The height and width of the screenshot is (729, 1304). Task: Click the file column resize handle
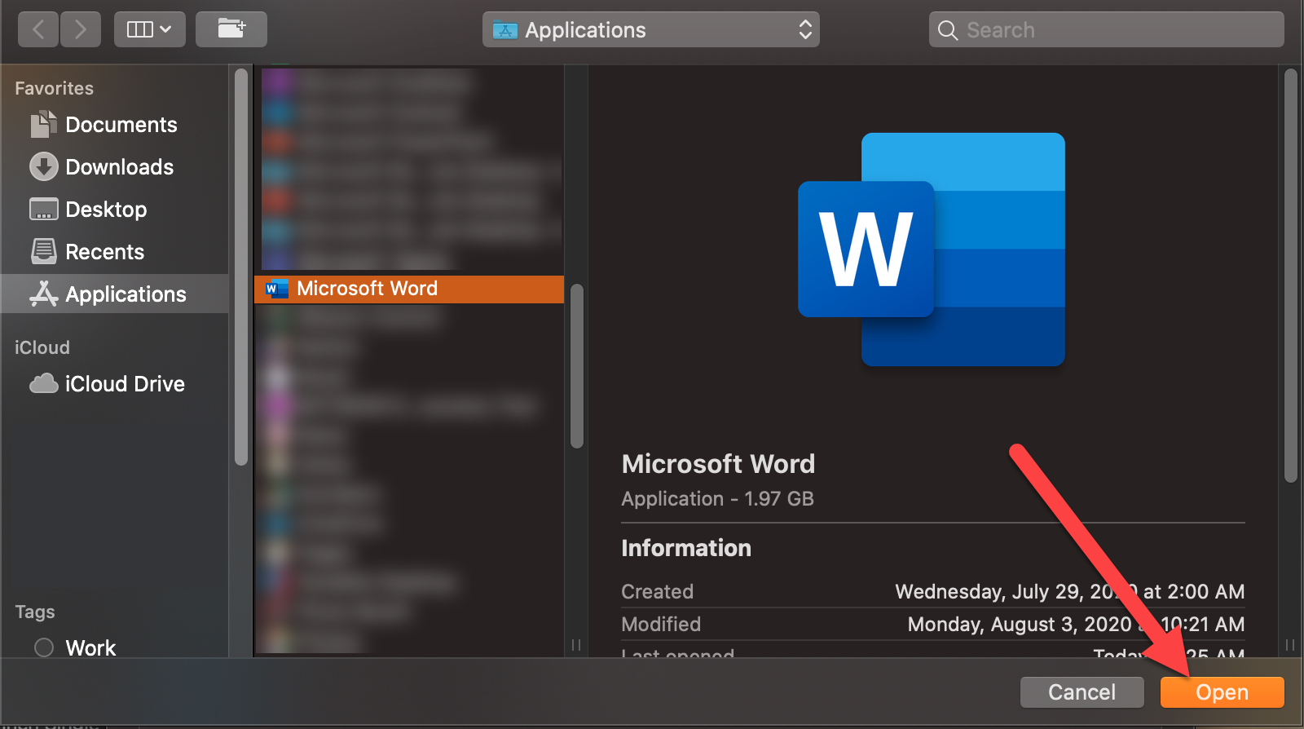tap(576, 645)
